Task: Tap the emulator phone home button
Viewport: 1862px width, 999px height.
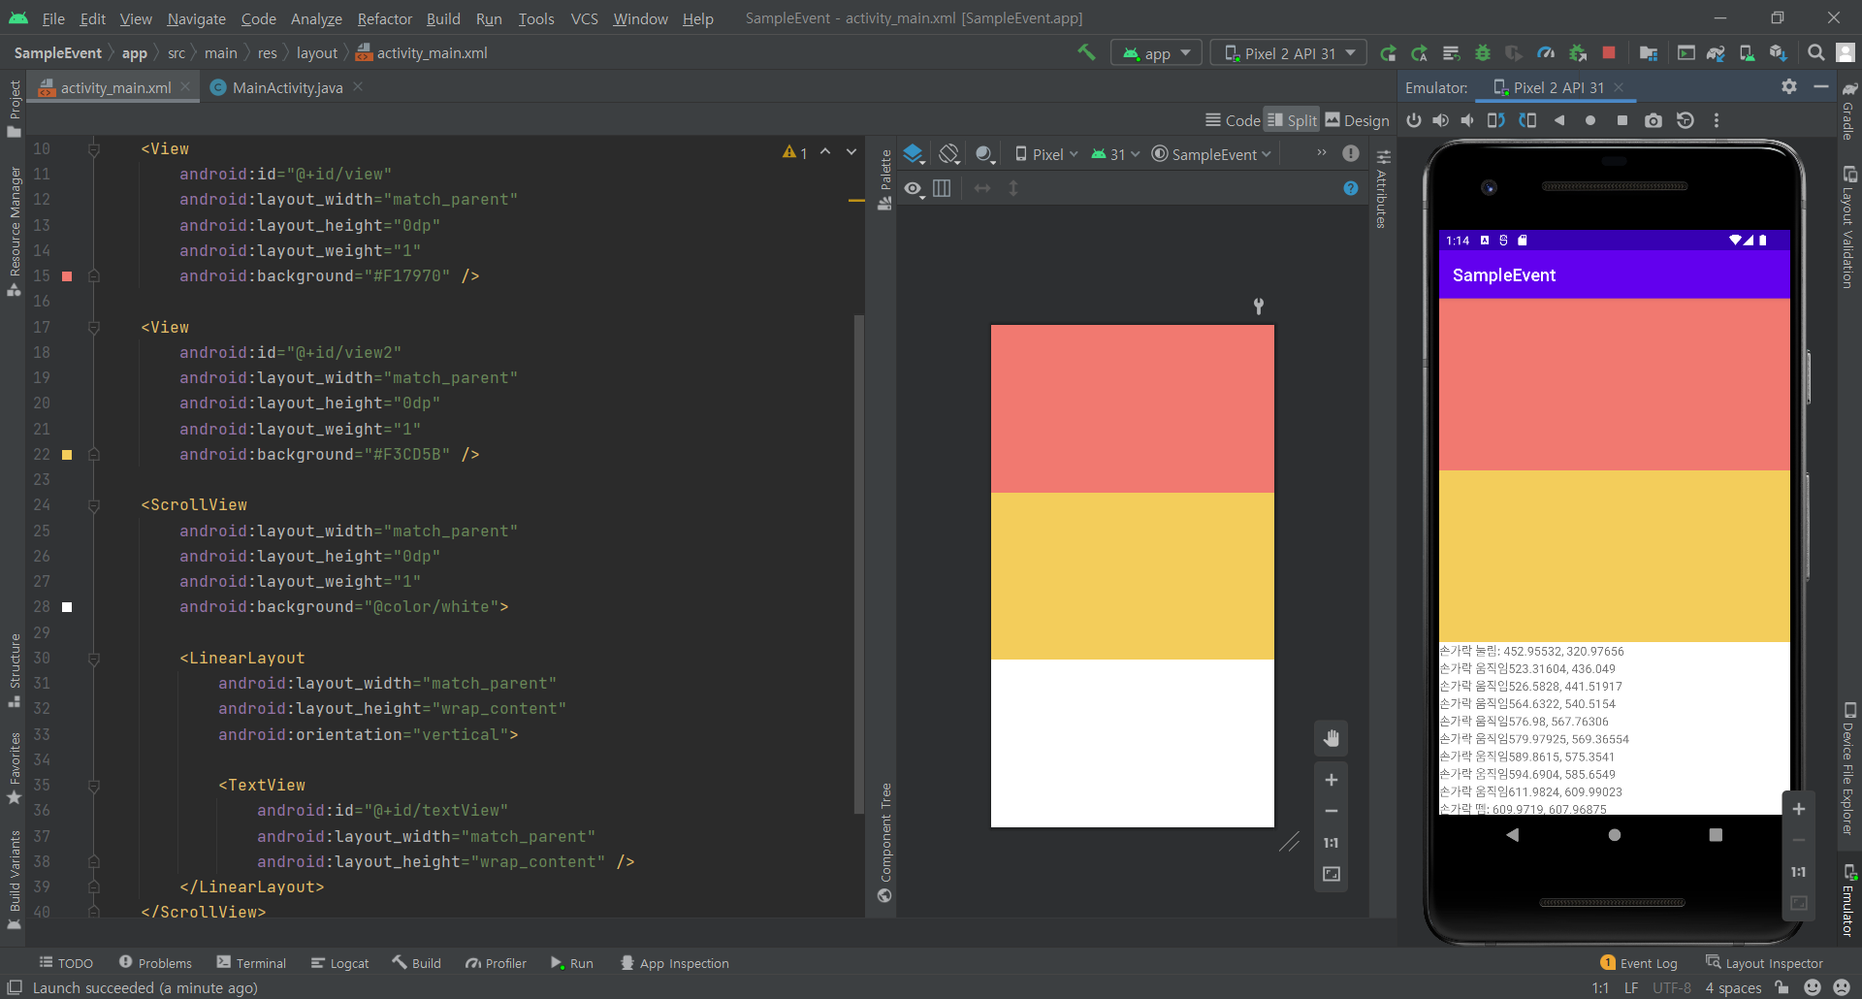Action: (x=1614, y=834)
